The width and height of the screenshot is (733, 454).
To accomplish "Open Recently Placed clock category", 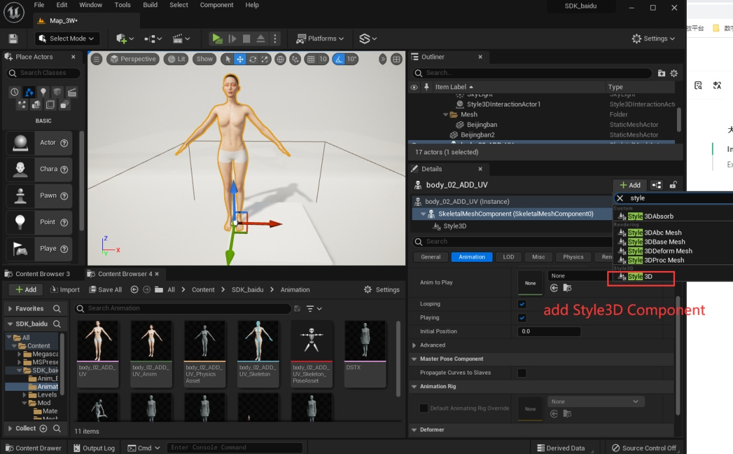I will (14, 92).
